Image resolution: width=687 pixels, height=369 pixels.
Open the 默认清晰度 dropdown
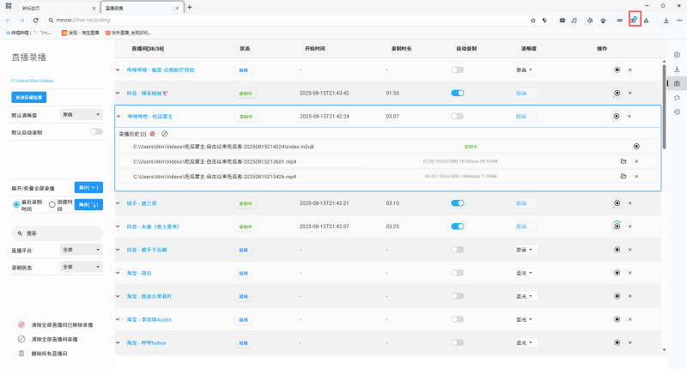(82, 113)
